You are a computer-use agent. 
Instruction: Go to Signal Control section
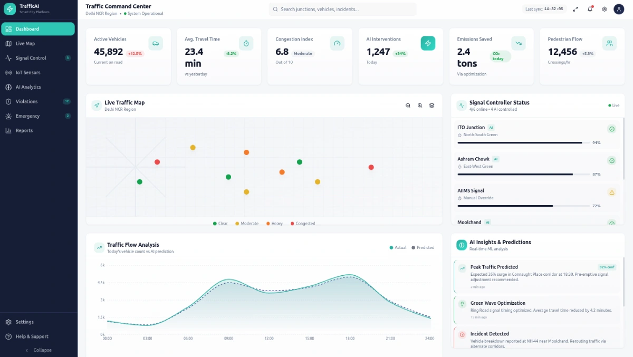click(x=38, y=58)
